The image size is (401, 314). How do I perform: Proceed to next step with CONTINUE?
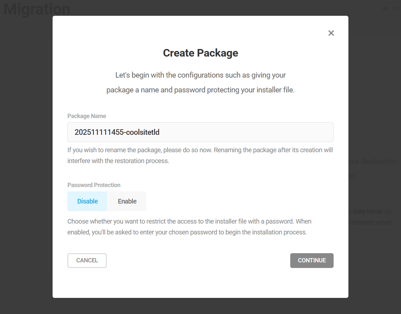coord(312,260)
